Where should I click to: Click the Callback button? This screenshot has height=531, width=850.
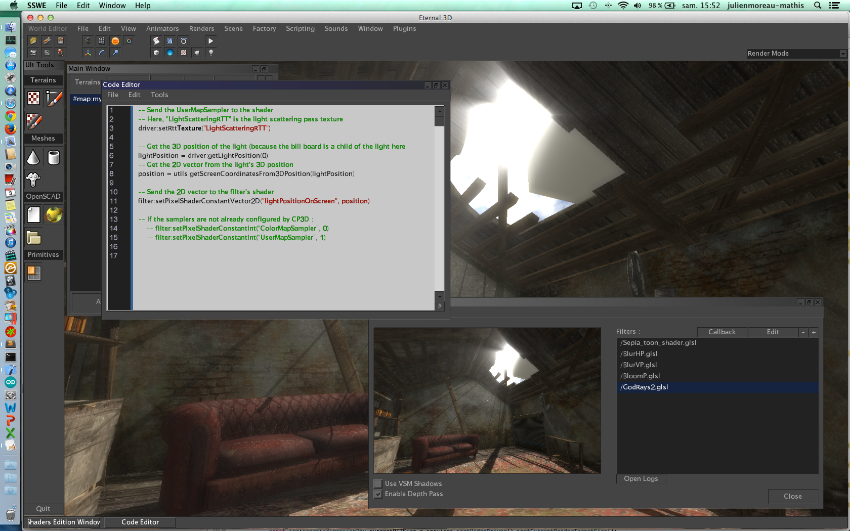[x=722, y=332]
